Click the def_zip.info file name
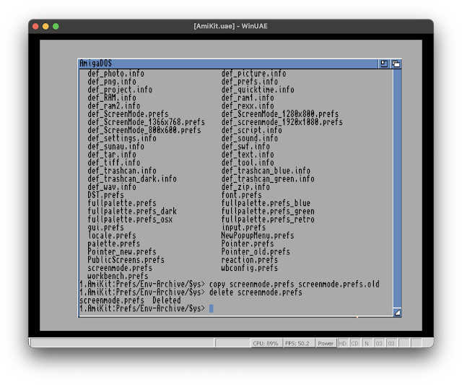The height and width of the screenshot is (385, 462). coord(245,187)
